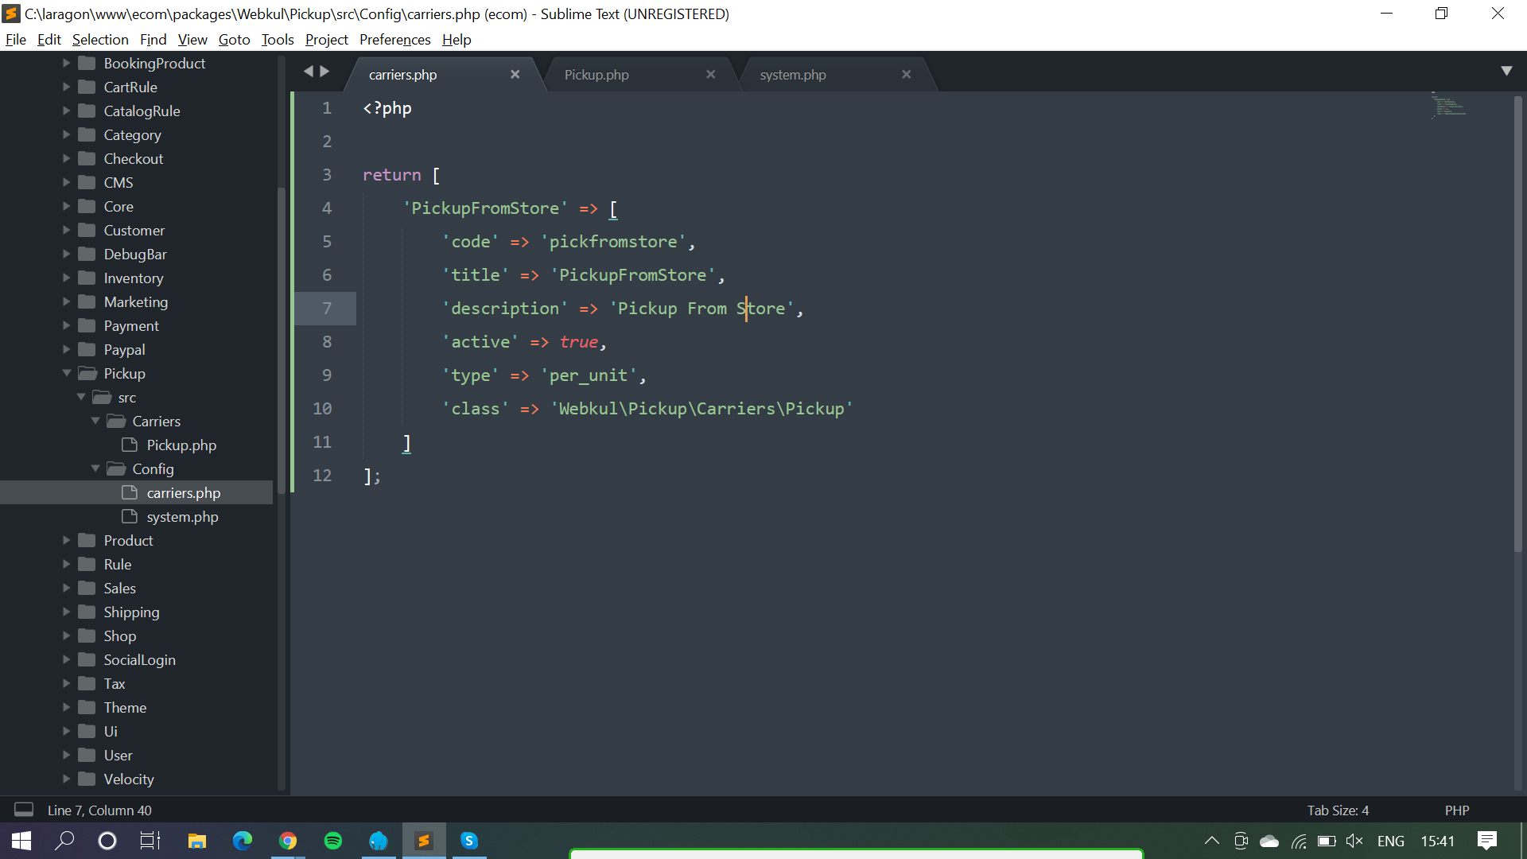1527x859 pixels.
Task: Click the SocialLogin folder icon
Action: click(87, 659)
